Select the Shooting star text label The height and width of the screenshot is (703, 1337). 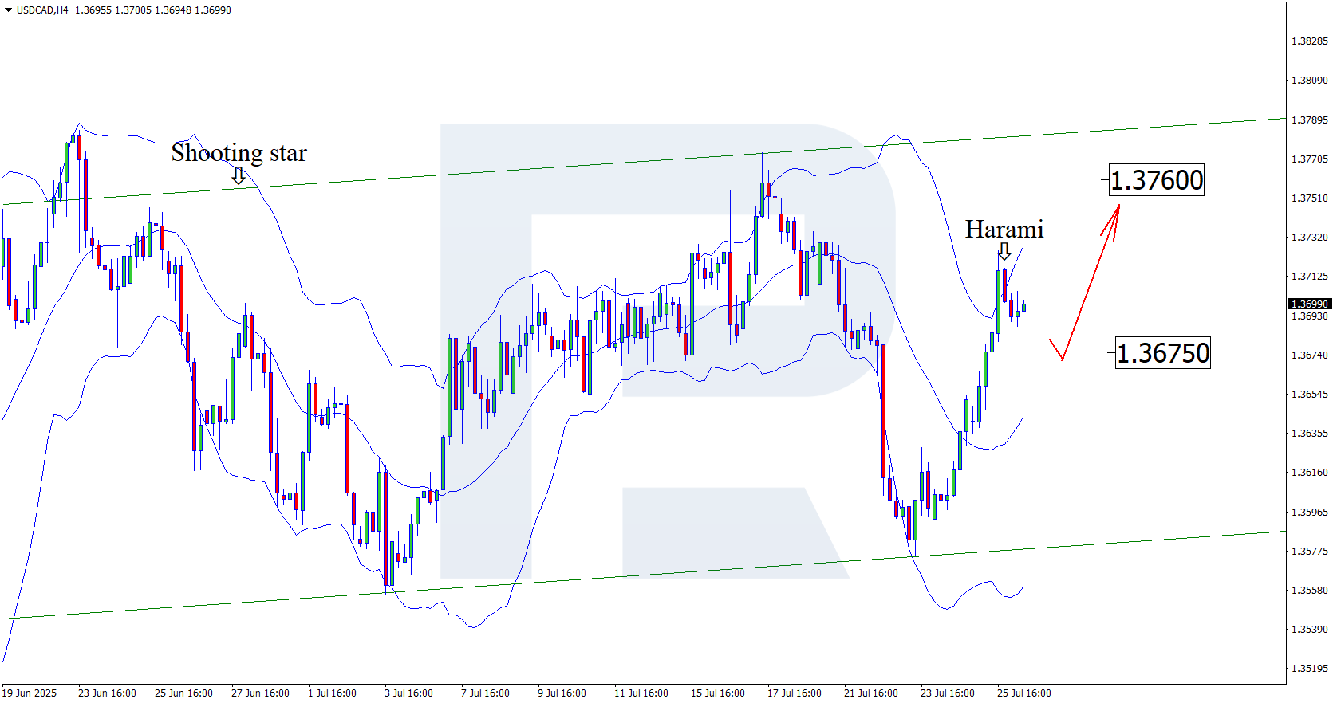click(239, 152)
